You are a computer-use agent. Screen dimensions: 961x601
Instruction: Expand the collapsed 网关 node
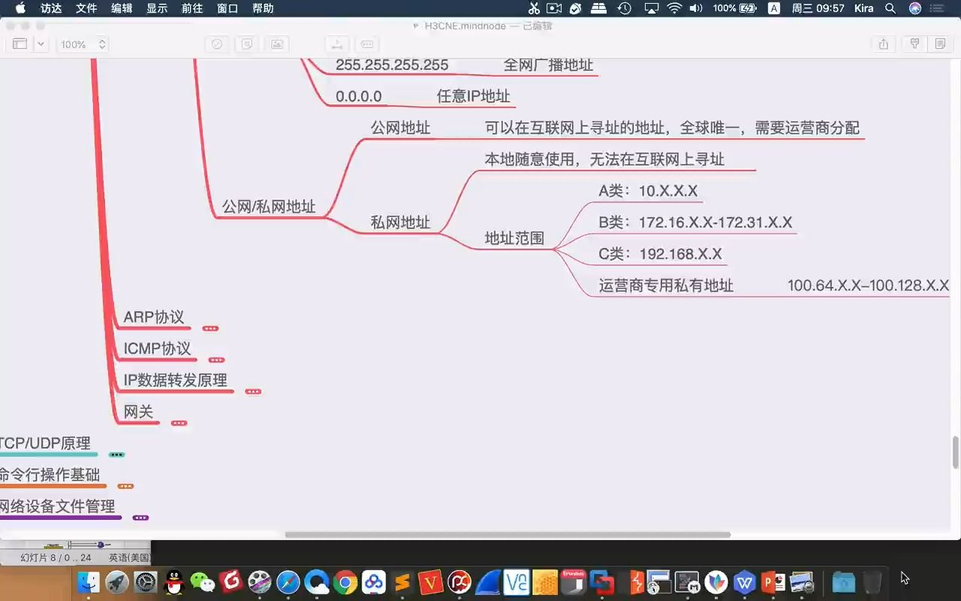click(x=179, y=423)
